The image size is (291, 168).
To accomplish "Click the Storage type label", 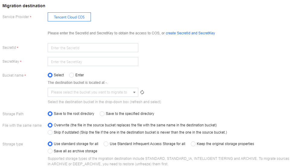I will 13,144.
